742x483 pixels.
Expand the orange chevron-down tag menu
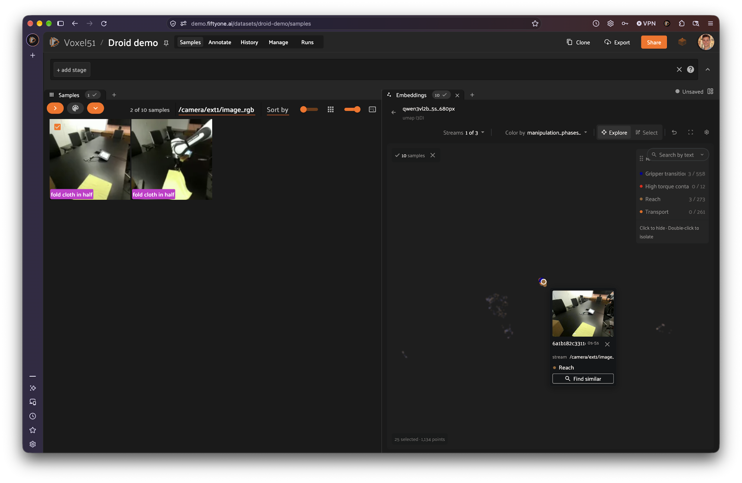[x=95, y=108]
